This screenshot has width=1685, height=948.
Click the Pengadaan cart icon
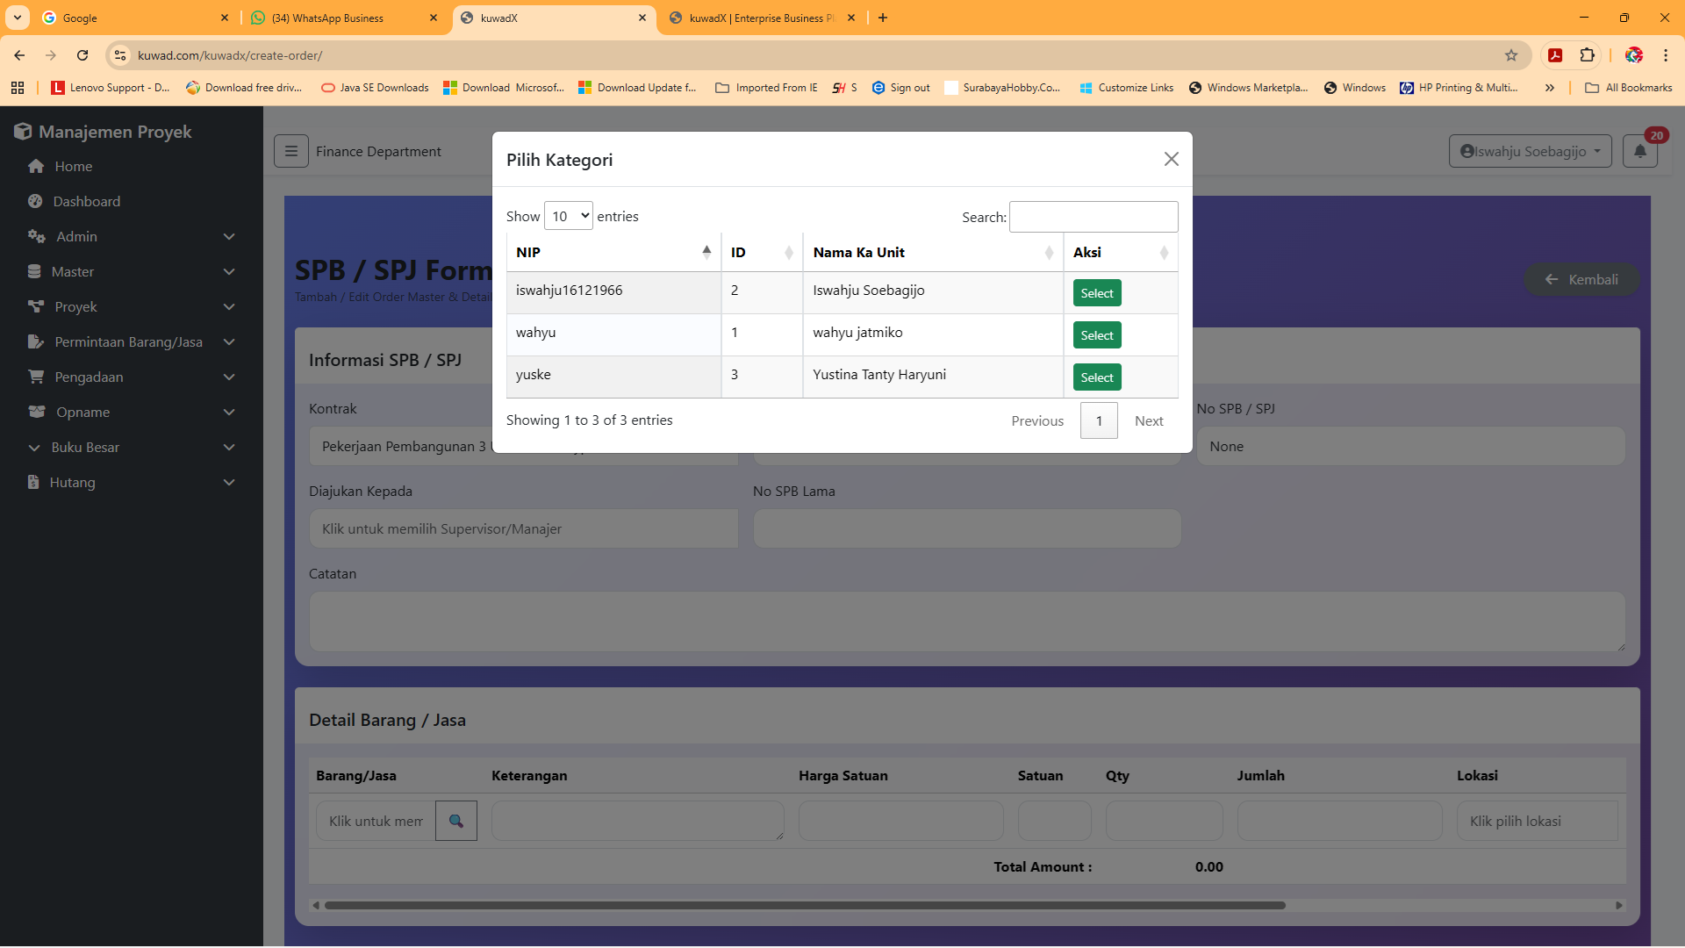point(36,377)
